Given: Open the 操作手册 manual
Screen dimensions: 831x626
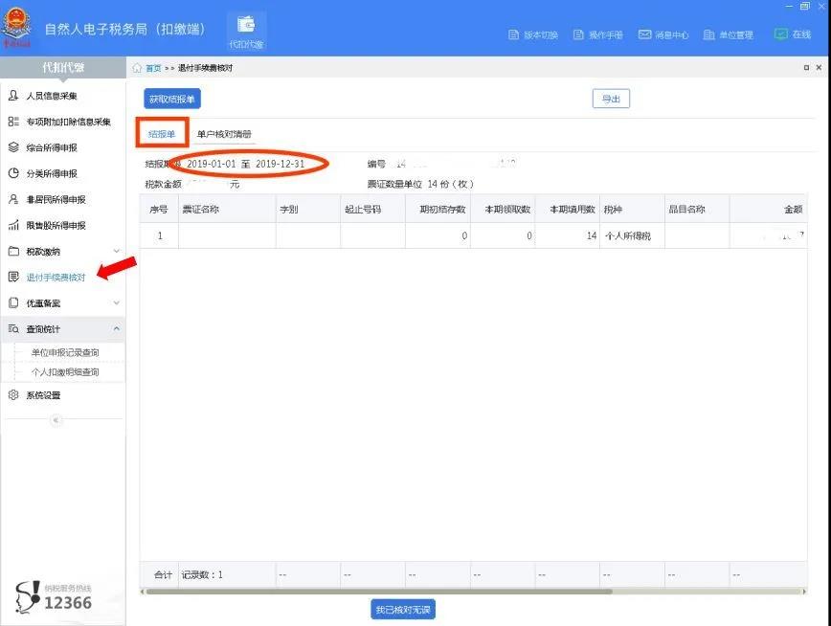Looking at the screenshot, I should tap(598, 35).
